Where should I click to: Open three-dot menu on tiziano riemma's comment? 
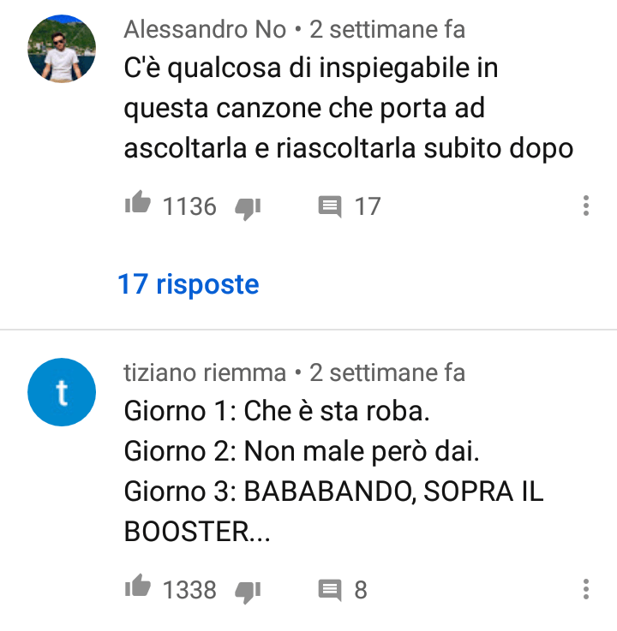pyautogui.click(x=586, y=589)
